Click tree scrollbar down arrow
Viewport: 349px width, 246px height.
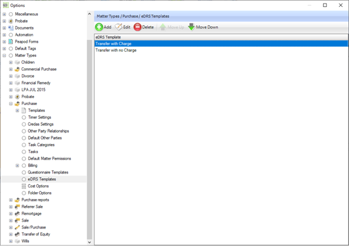[x=89, y=242]
